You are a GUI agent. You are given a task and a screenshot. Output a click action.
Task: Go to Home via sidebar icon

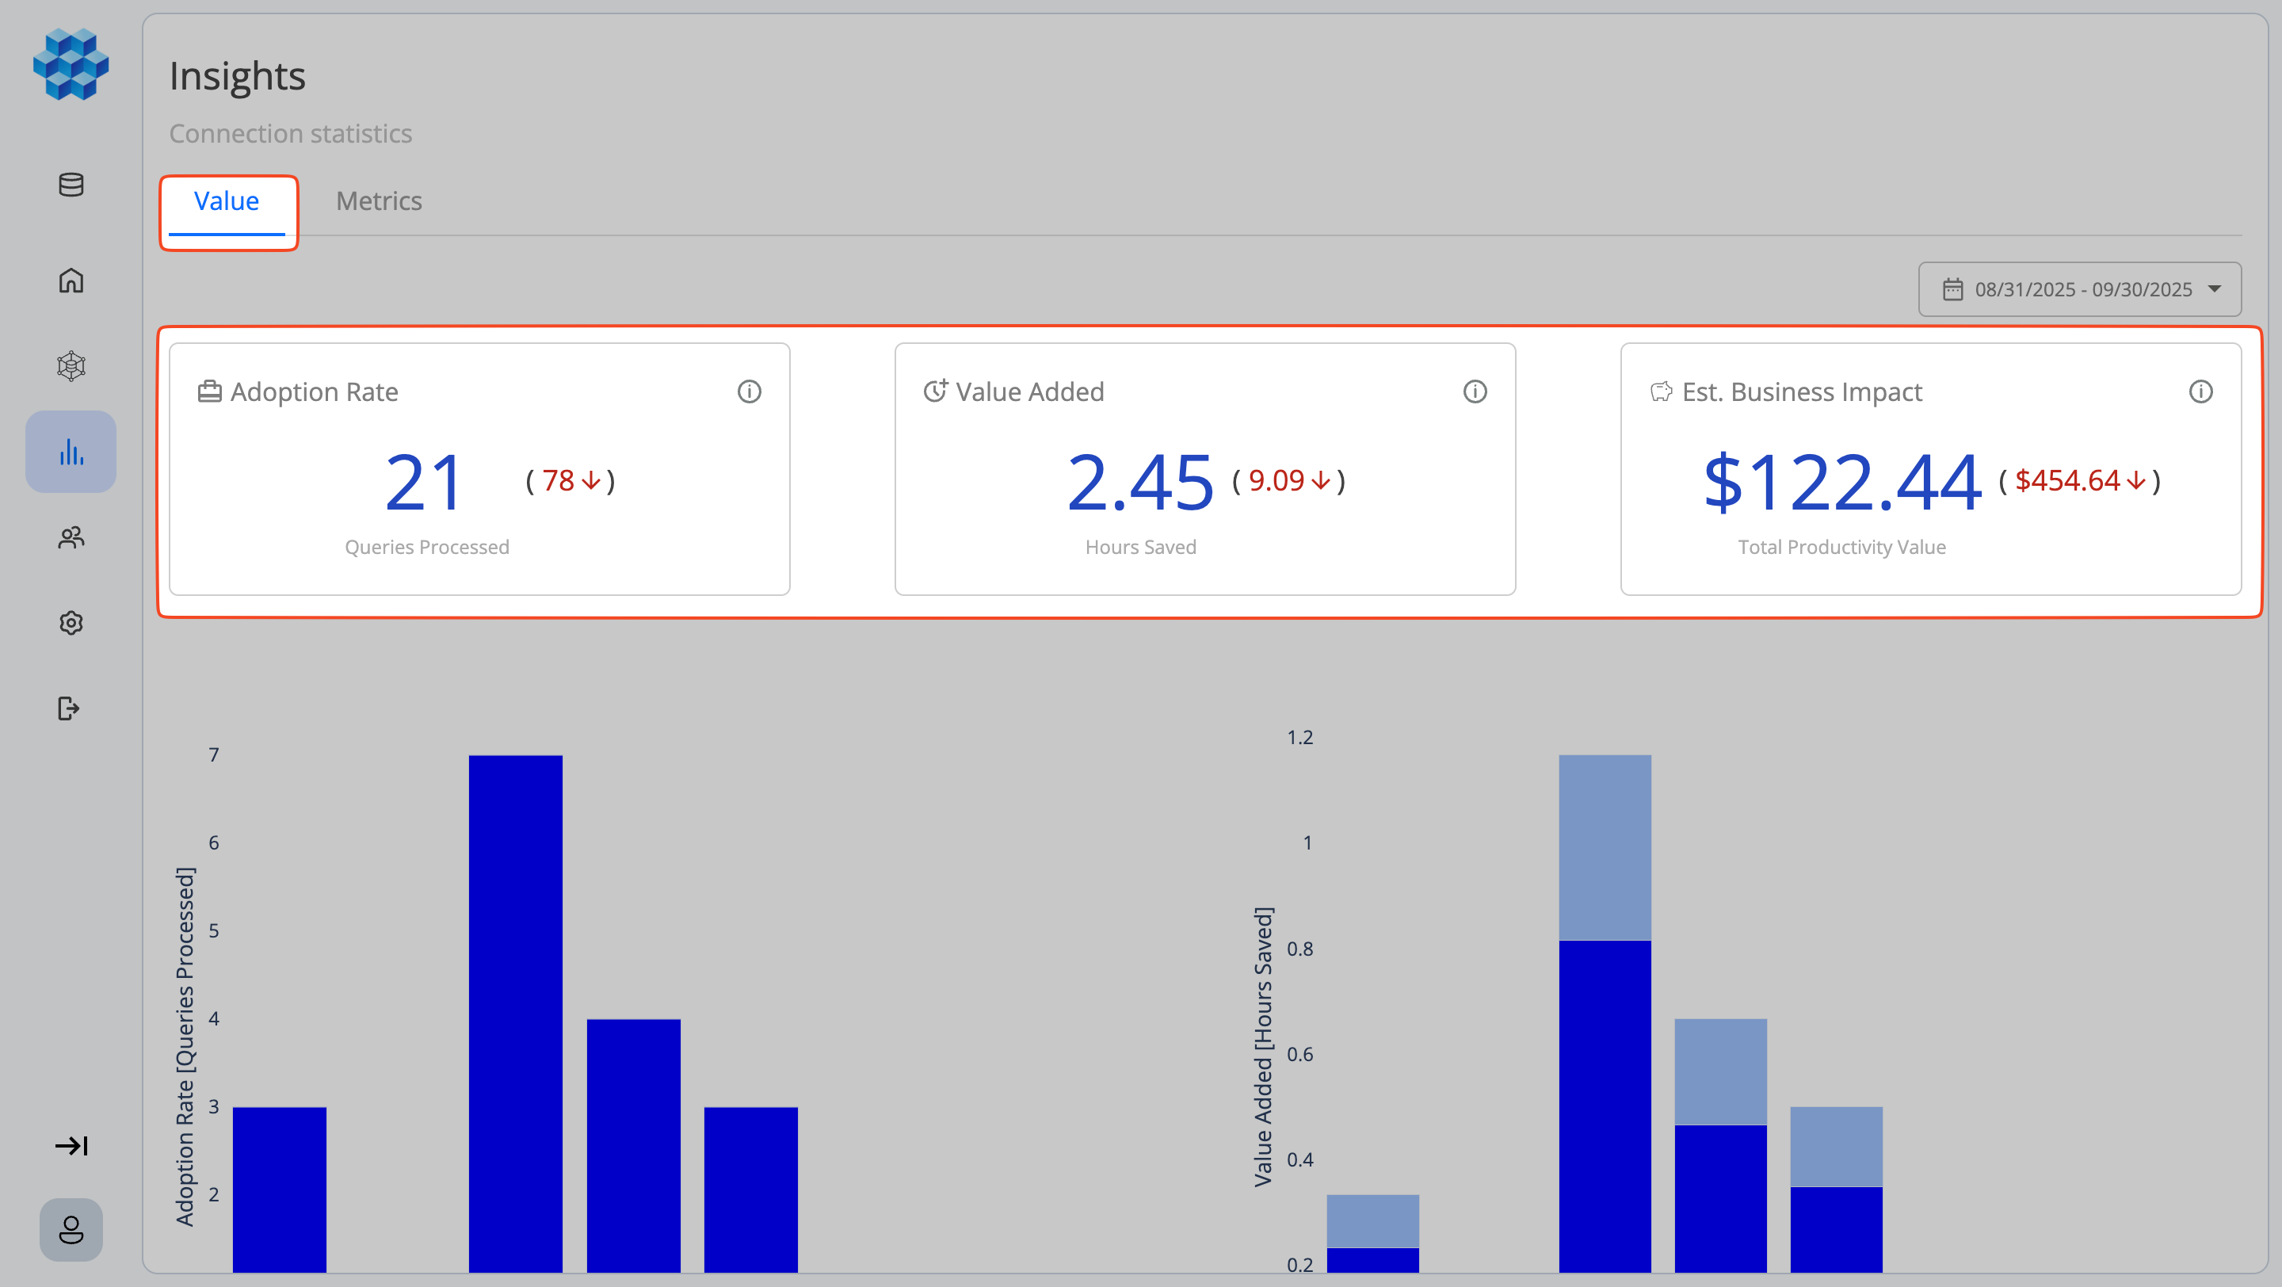point(71,280)
